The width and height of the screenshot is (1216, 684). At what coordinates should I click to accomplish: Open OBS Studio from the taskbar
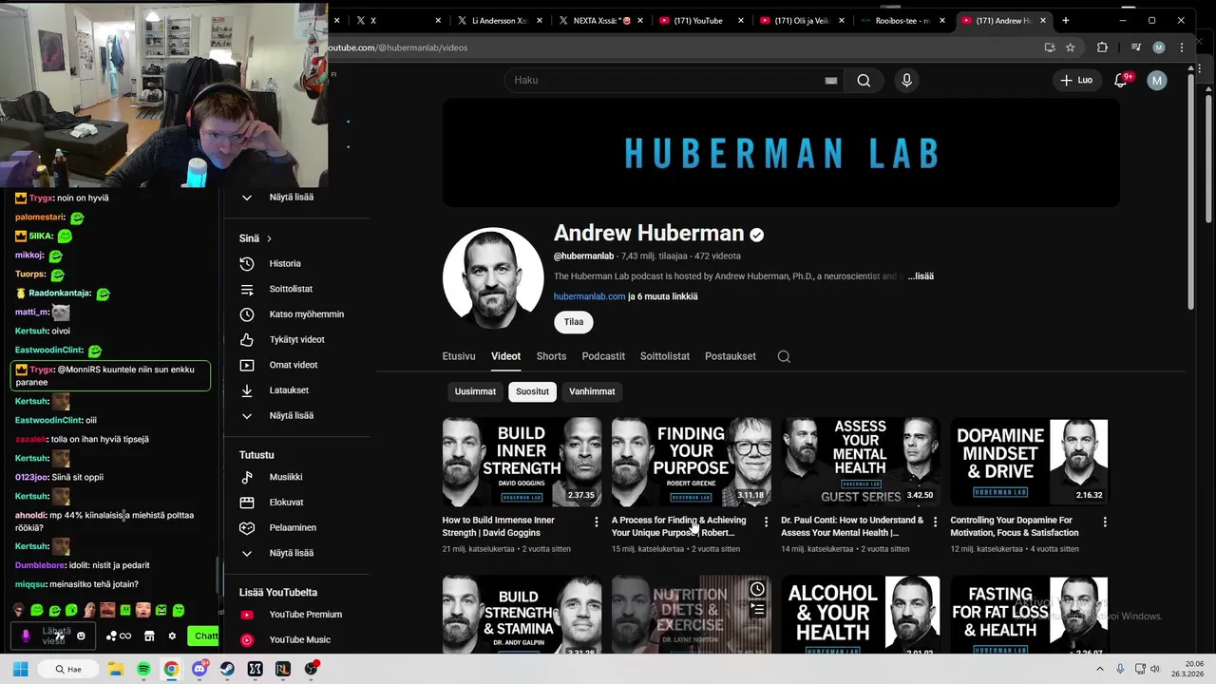(x=311, y=670)
